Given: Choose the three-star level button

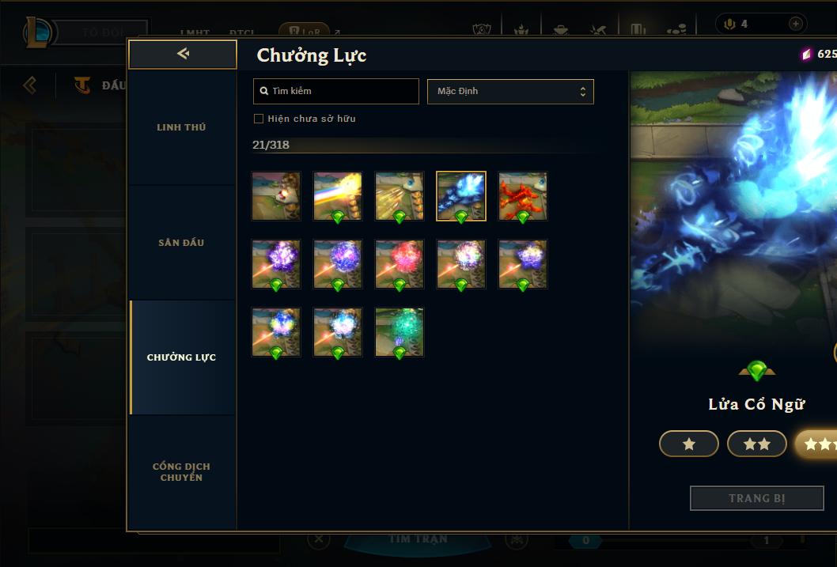Looking at the screenshot, I should [816, 444].
